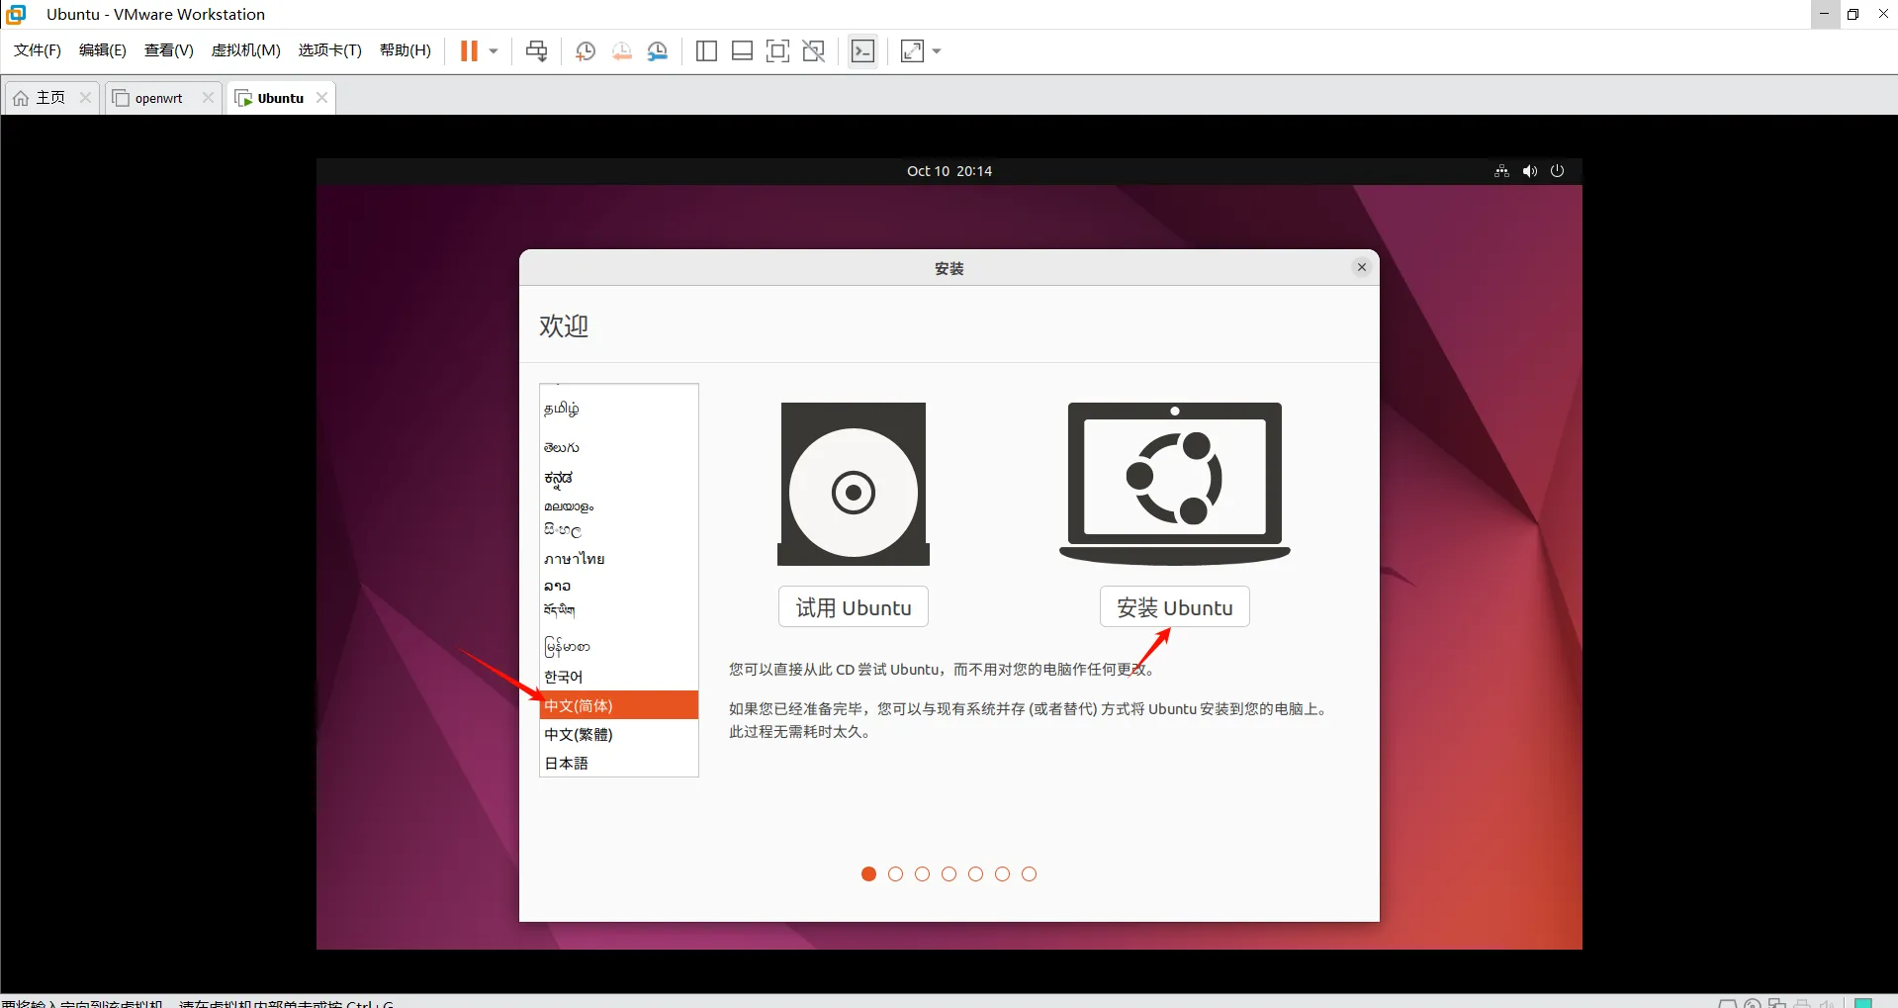The height and width of the screenshot is (1008, 1898).
Task: Take a snapshot of the virtual machine
Action: click(584, 50)
